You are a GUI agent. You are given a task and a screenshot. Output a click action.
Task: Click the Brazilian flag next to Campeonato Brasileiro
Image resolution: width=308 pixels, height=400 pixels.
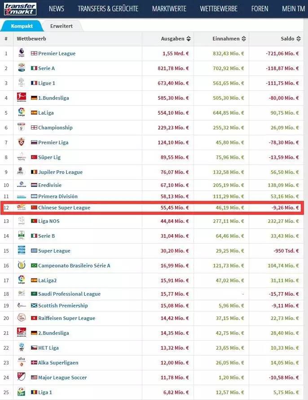34,266
